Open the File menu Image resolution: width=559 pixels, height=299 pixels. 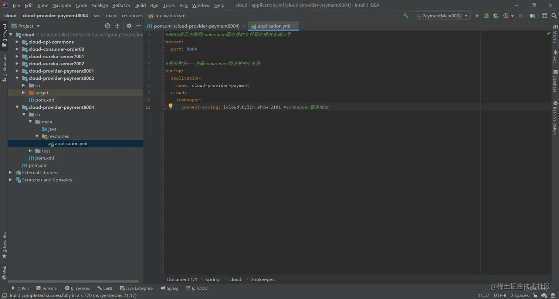click(16, 5)
